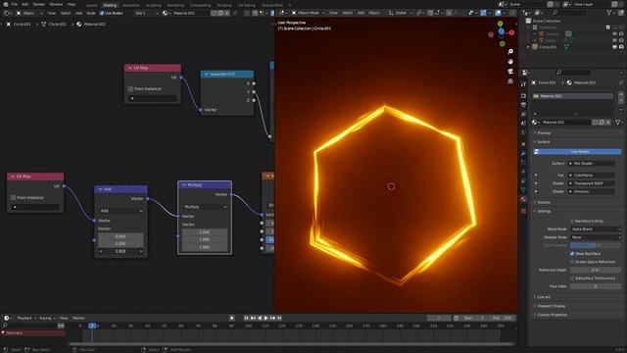The height and width of the screenshot is (353, 627).
Task: Switch perspective/orthographic grid icon in viewport
Action: 510,81
